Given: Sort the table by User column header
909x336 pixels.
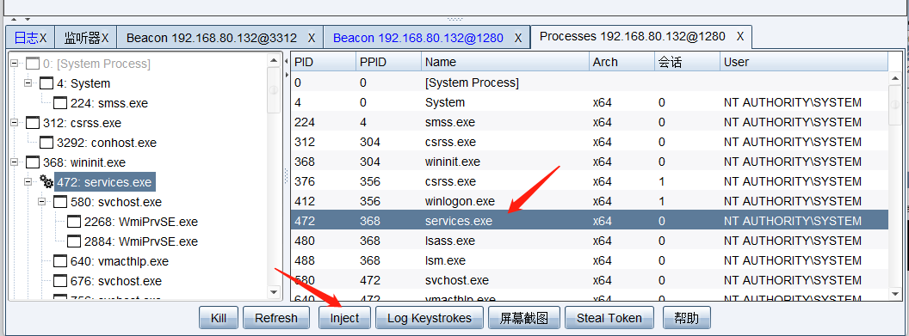Looking at the screenshot, I should (804, 62).
